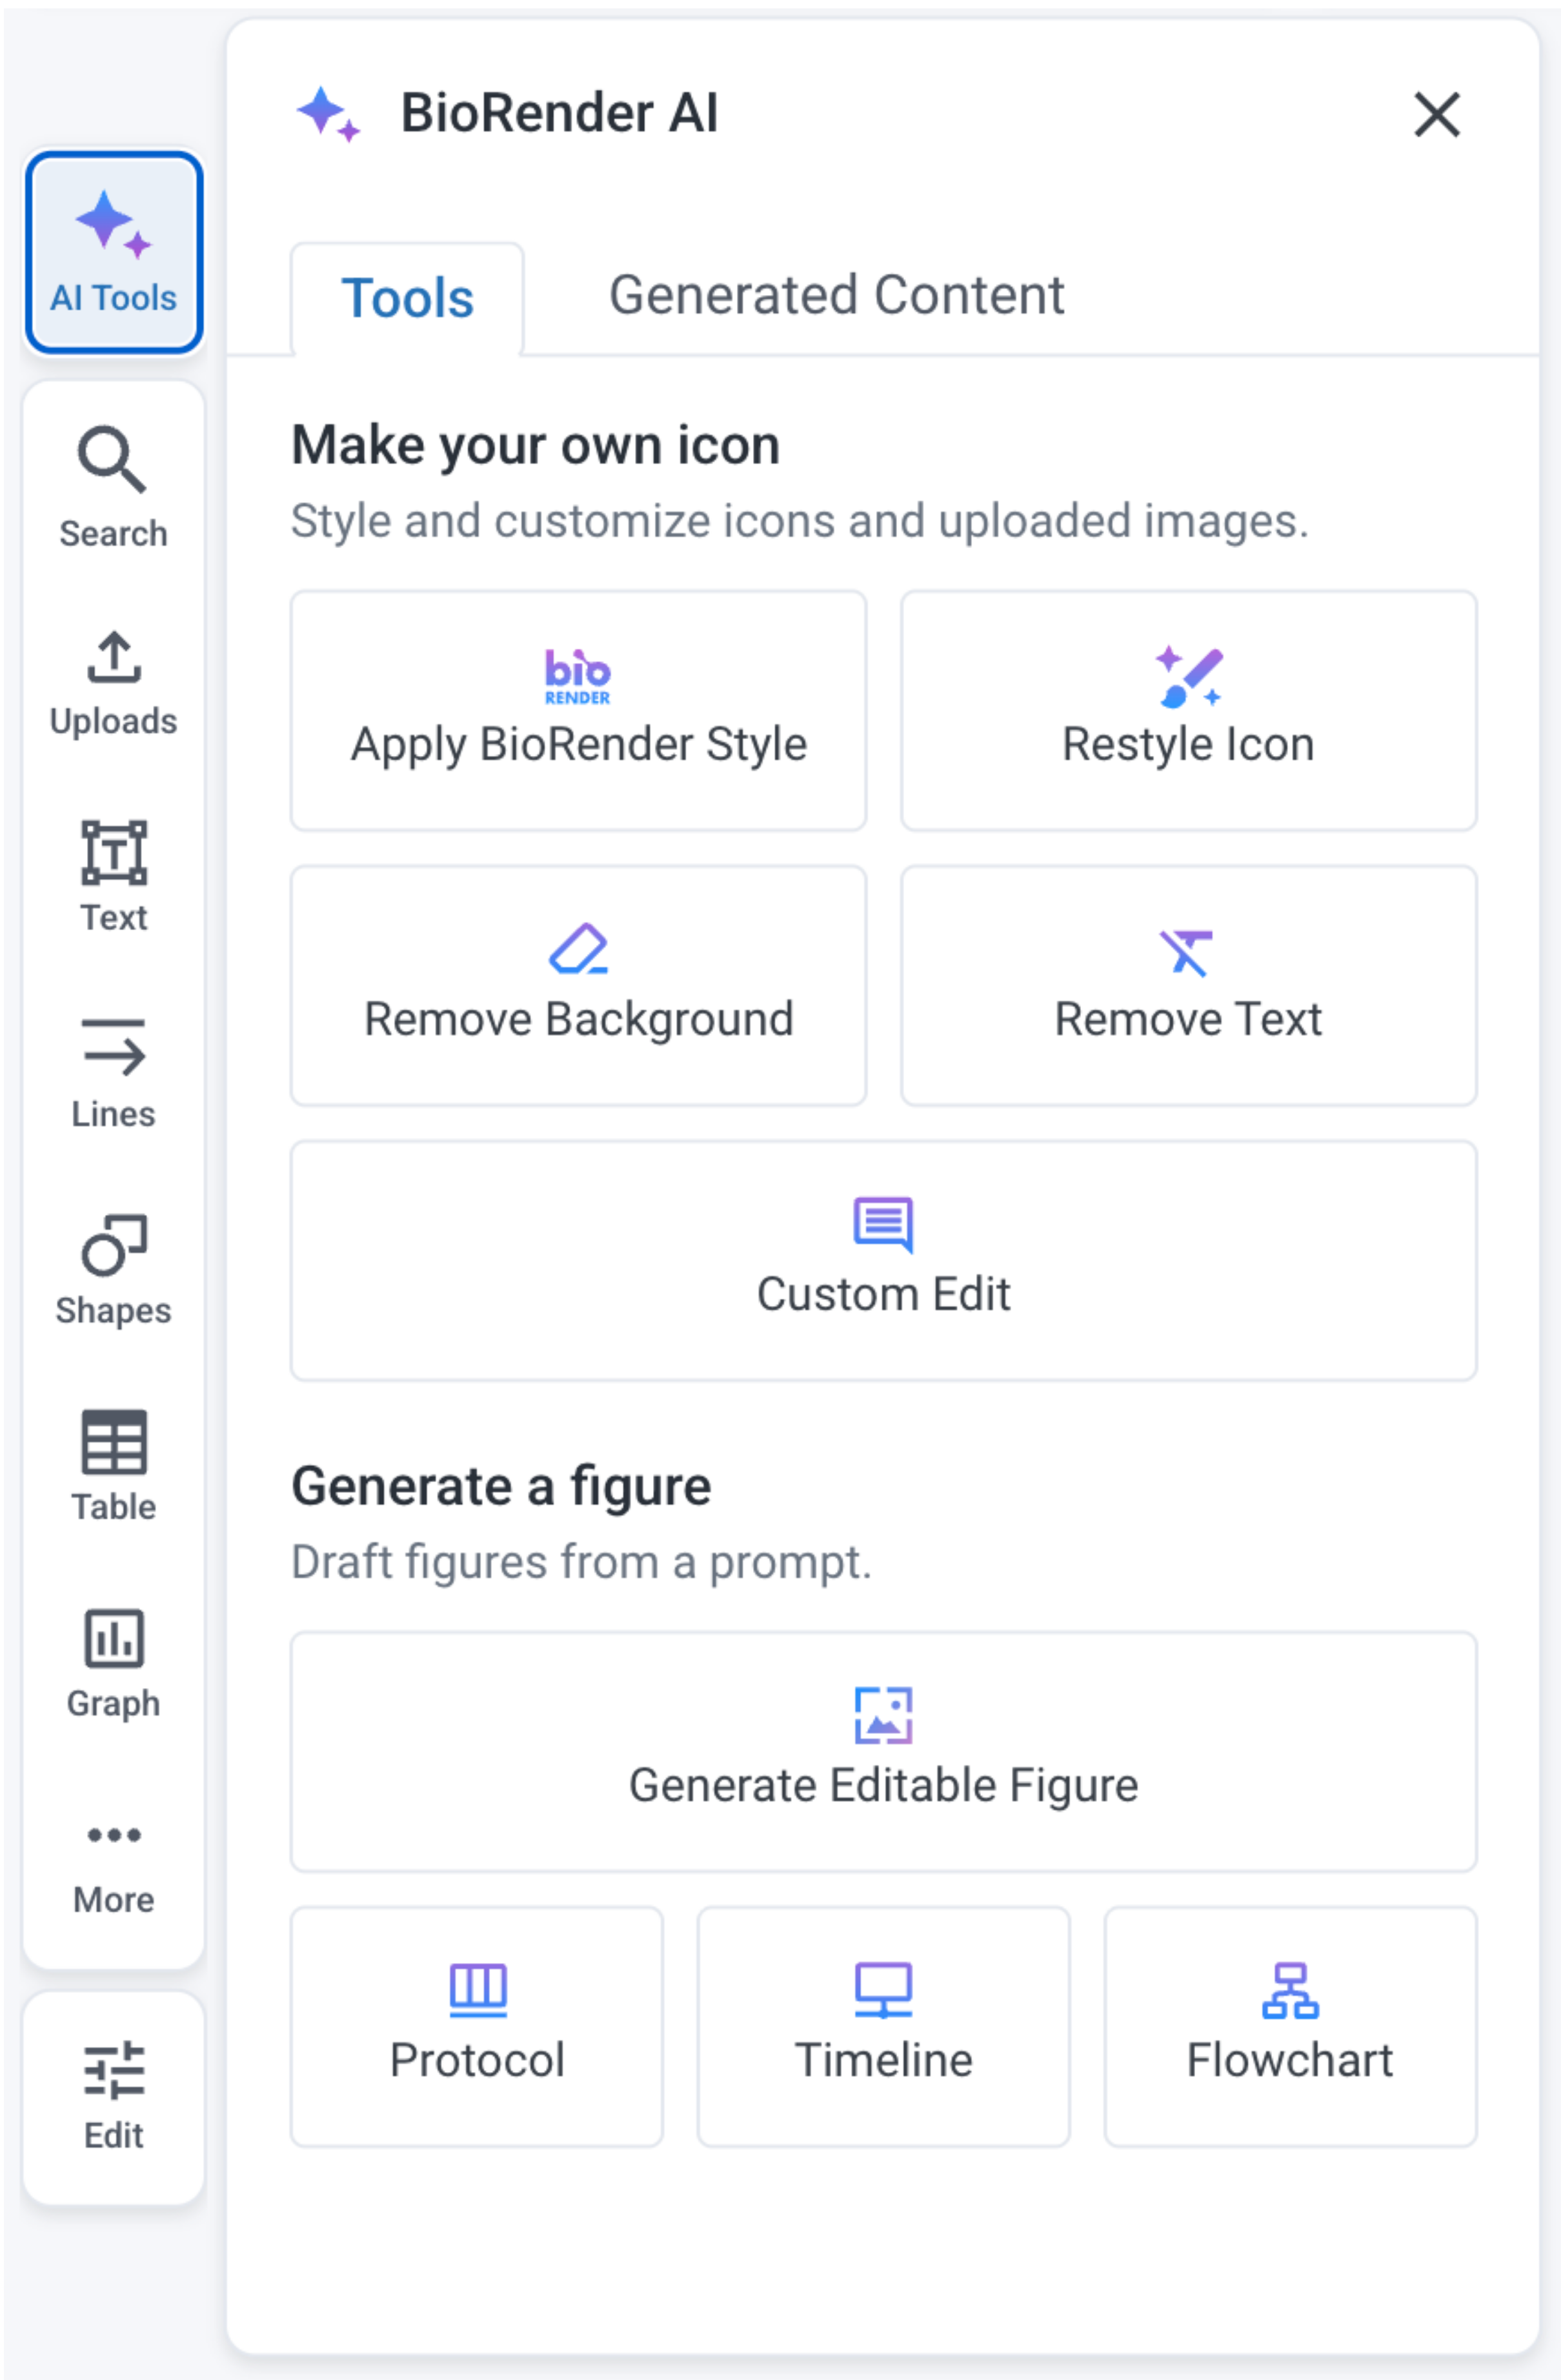1561x2380 pixels.
Task: Click Apply BioRender Style
Action: 578,710
